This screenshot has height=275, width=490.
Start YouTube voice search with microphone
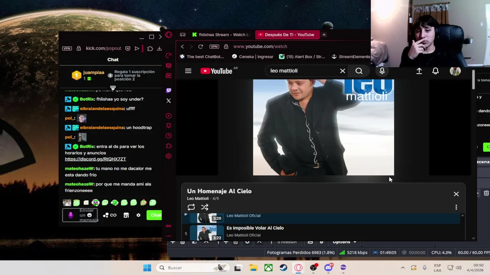pos(382,71)
